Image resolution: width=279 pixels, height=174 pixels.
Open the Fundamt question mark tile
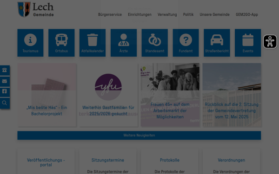point(186,43)
